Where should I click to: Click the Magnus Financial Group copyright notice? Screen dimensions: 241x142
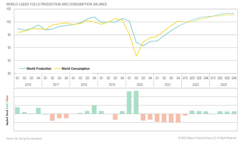[207, 138]
